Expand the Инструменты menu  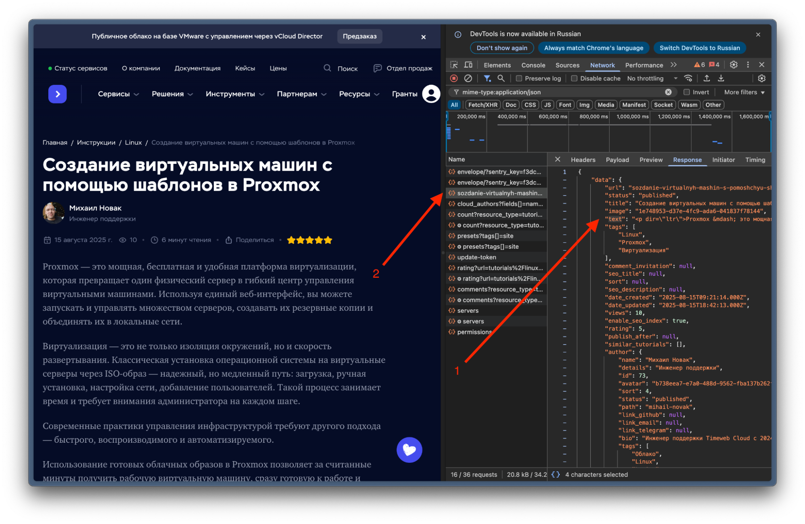(235, 94)
